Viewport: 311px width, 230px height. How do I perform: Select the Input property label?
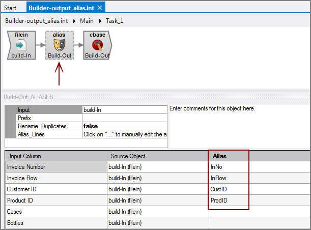(x=49, y=109)
